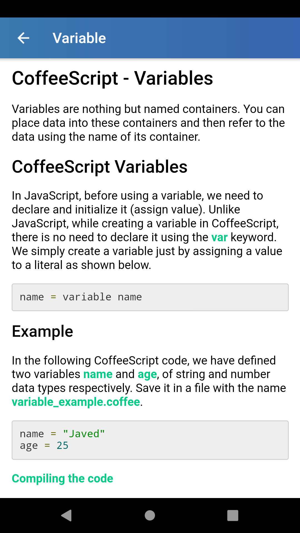Select the name = "Javed" code snippet
Viewport: 300px width, 533px height.
(62, 433)
